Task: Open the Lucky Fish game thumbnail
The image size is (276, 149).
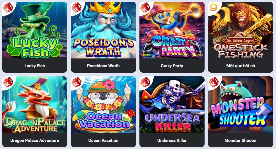Action: (35, 30)
